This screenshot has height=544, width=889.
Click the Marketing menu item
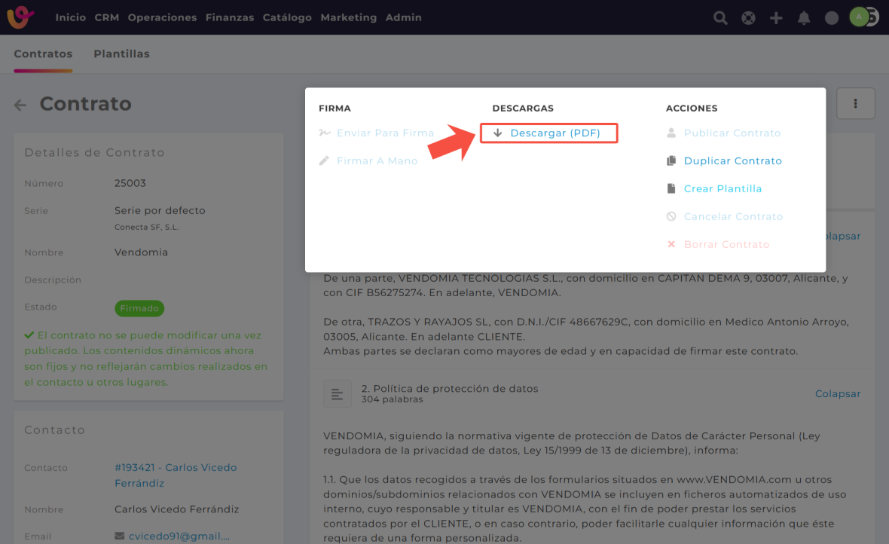click(x=348, y=17)
